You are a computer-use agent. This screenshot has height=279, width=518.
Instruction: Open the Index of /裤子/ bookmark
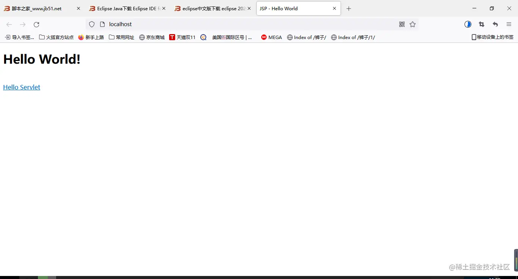click(306, 37)
